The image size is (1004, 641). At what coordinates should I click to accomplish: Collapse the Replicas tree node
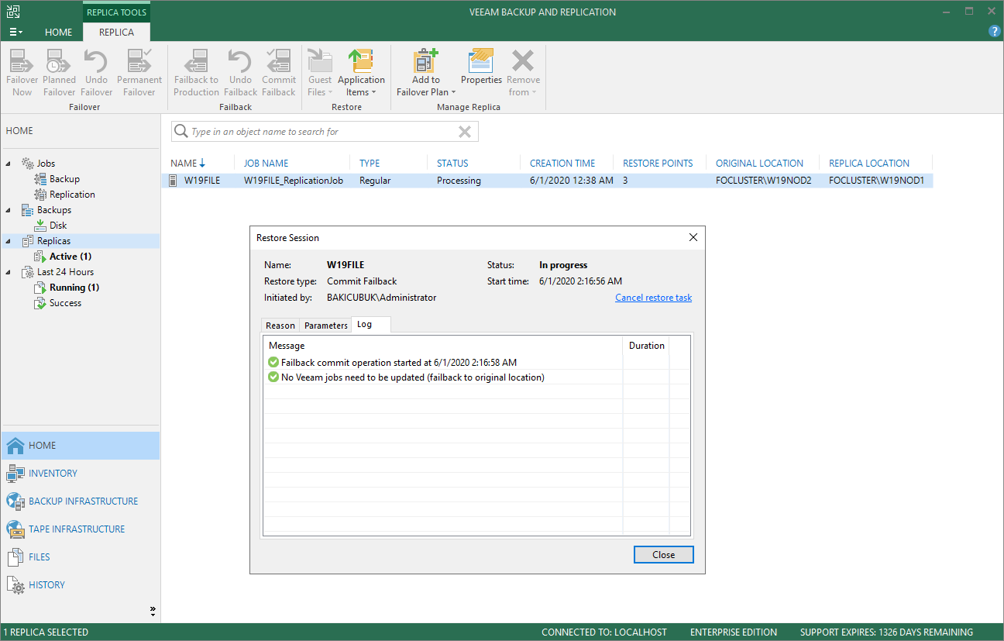9,241
